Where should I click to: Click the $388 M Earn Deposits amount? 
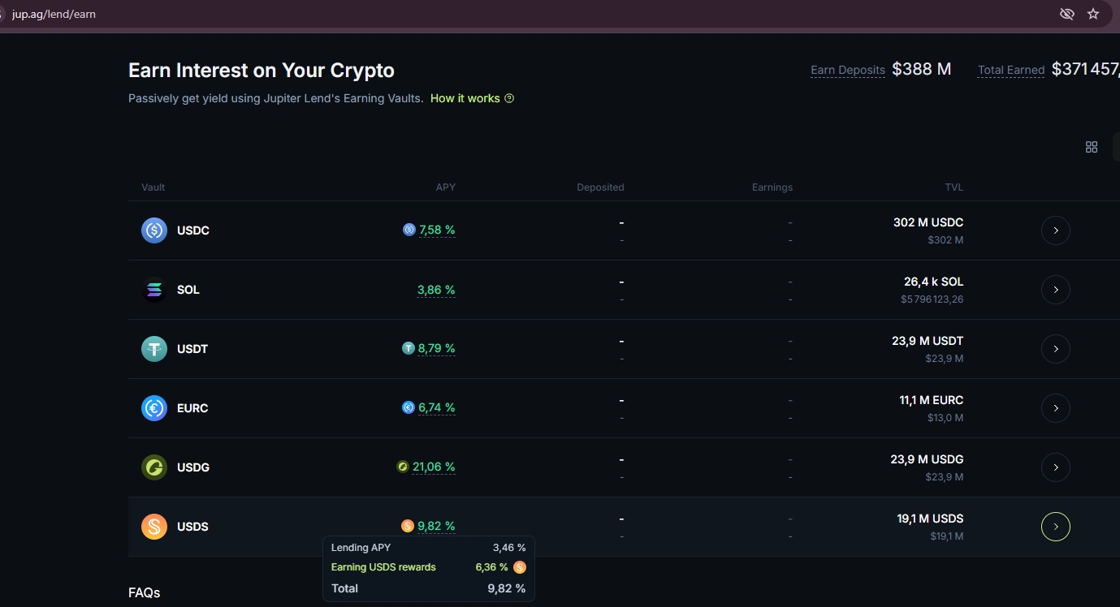[x=922, y=70]
